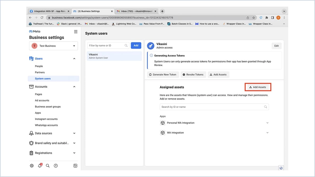
Task: Open Test Business account dropdown
Action: click(53, 46)
